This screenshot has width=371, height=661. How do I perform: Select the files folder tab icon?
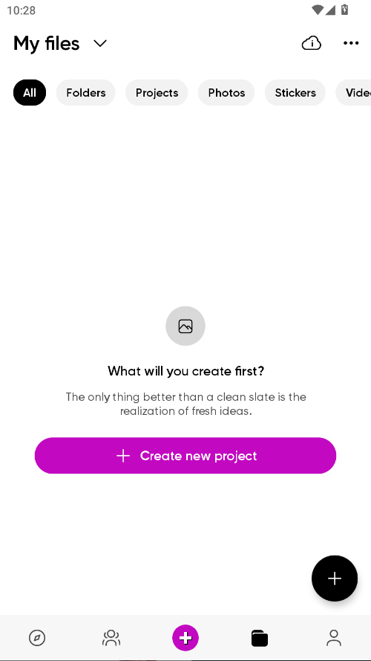260,638
